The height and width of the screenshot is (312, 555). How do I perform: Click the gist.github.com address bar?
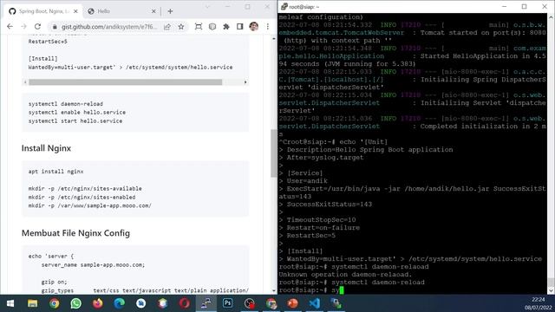click(109, 27)
